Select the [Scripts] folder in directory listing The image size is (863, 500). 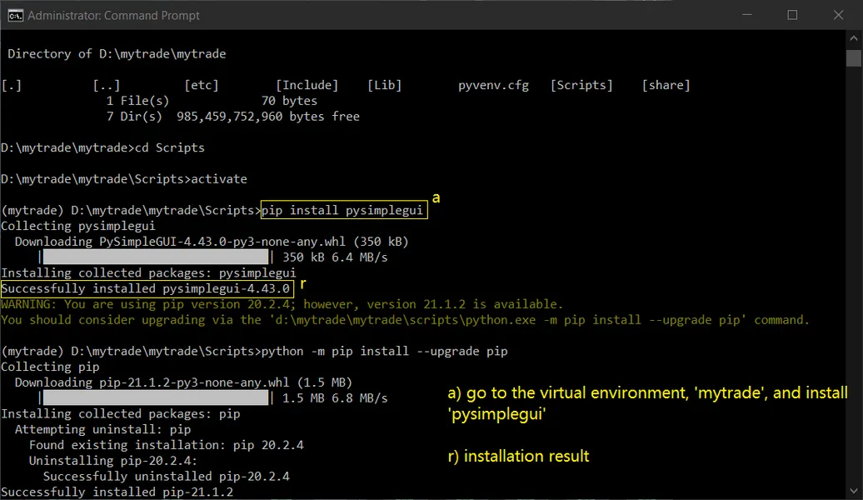pyautogui.click(x=581, y=84)
